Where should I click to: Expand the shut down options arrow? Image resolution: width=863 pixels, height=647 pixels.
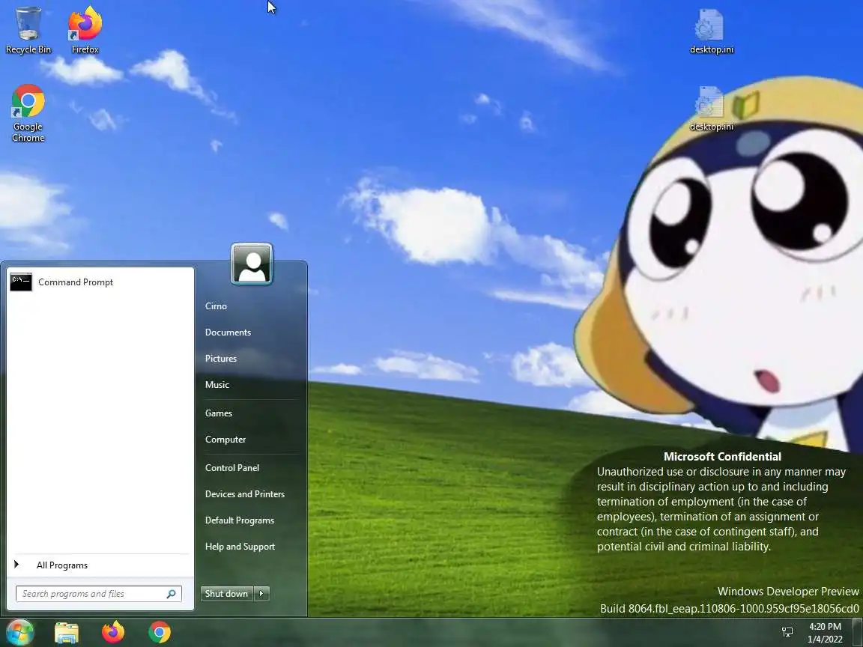pos(261,594)
